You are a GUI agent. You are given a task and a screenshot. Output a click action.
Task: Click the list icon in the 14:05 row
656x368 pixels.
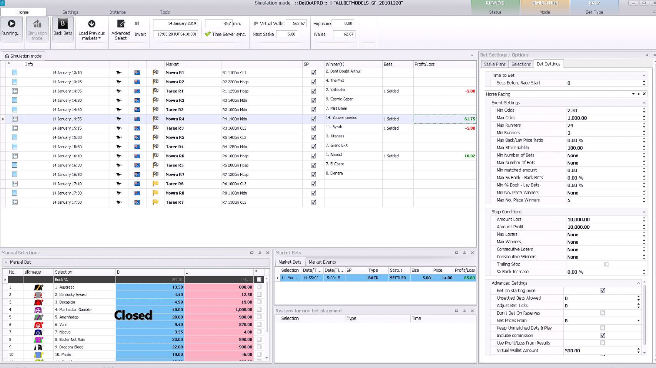pyautogui.click(x=15, y=91)
